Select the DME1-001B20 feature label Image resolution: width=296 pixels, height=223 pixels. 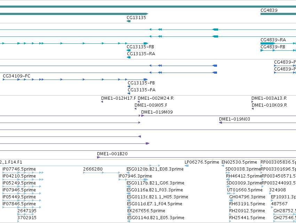tap(112, 154)
